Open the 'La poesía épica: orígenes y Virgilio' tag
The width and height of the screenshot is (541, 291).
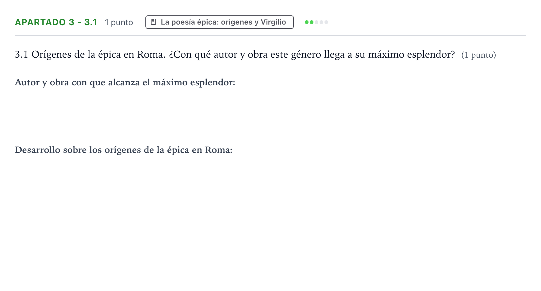(x=220, y=22)
